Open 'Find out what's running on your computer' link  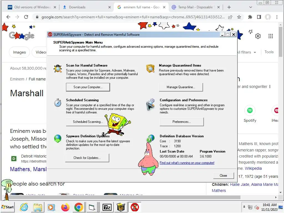click(x=187, y=163)
